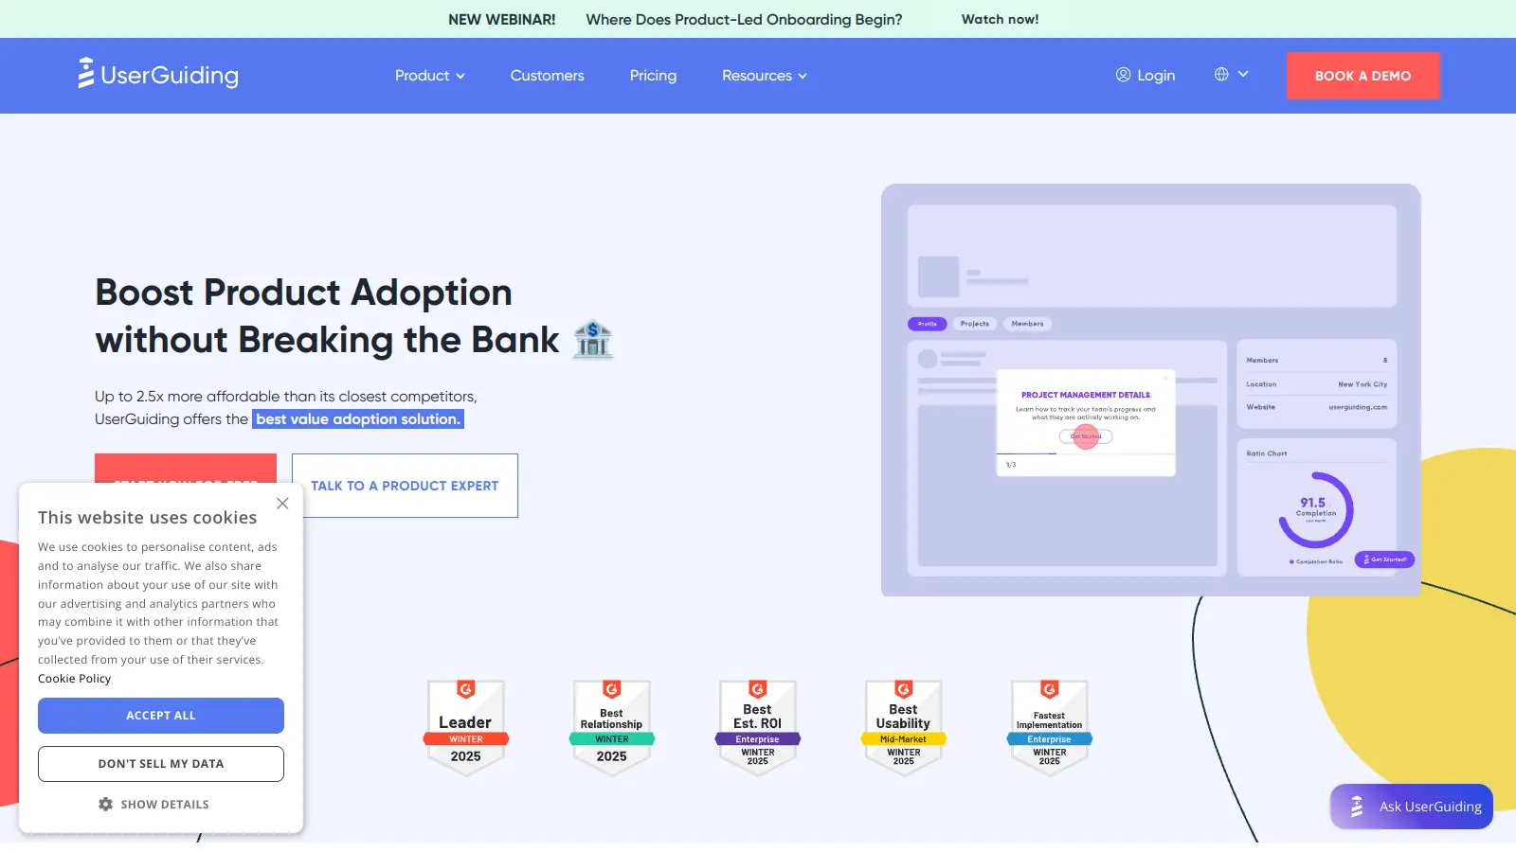
Task: Select the globe language icon
Action: (x=1223, y=73)
